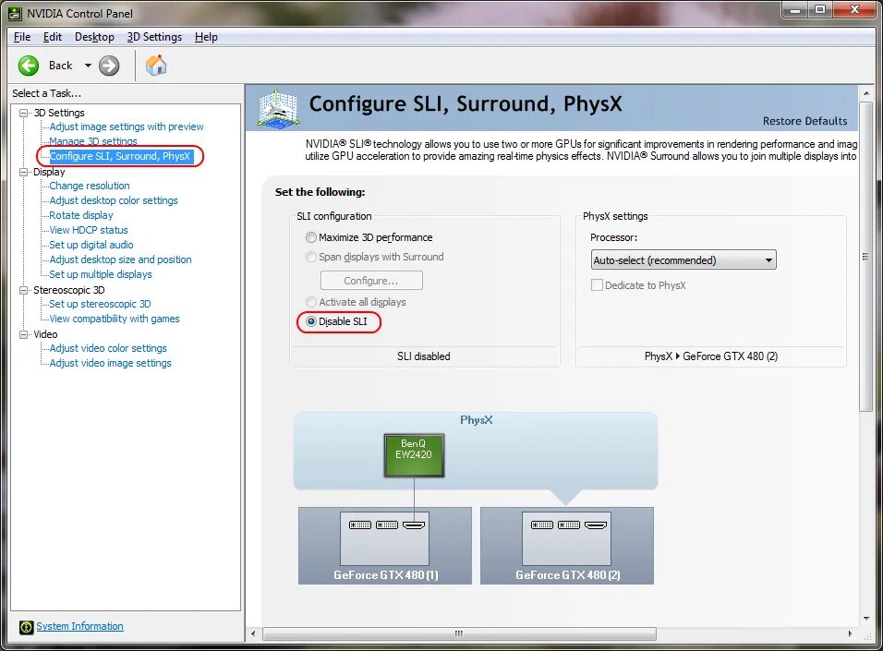
Task: Open View compatibility with games task
Action: click(115, 319)
